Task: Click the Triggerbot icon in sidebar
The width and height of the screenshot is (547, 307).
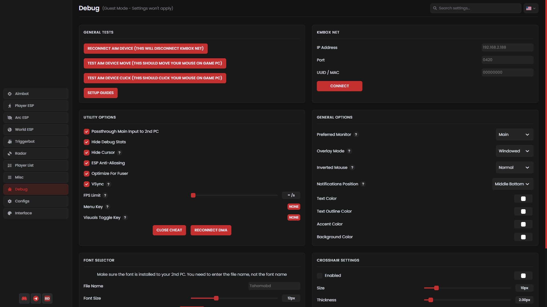Action: click(x=10, y=142)
